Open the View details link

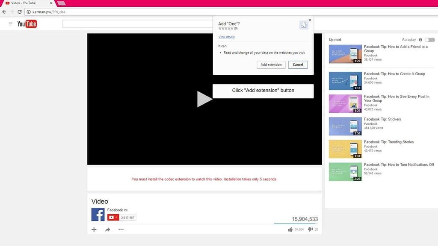click(x=226, y=37)
